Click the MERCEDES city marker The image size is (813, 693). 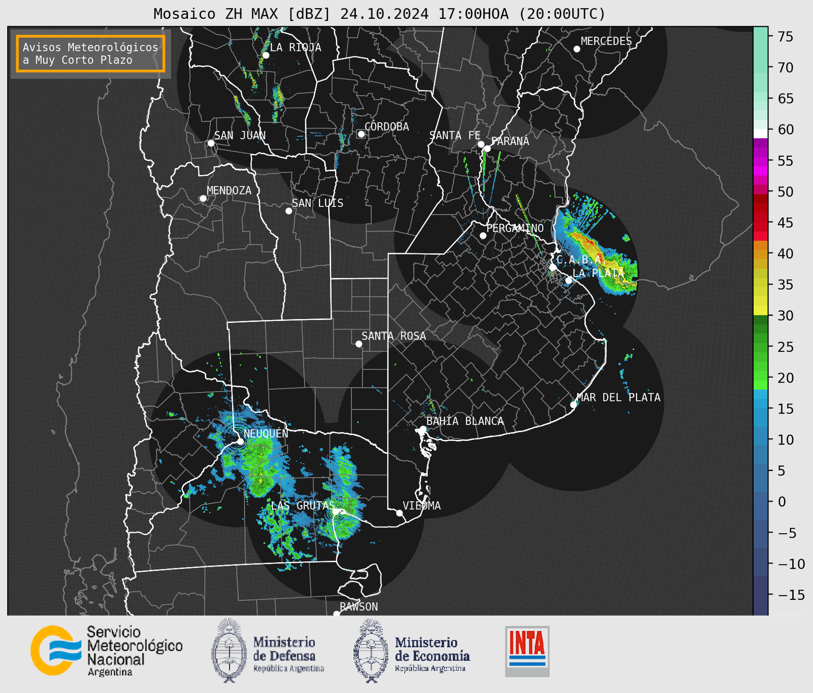point(577,49)
